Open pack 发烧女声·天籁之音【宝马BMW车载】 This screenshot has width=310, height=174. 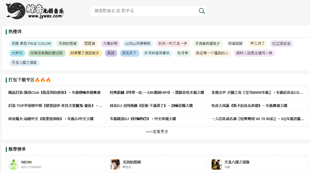click(x=259, y=93)
